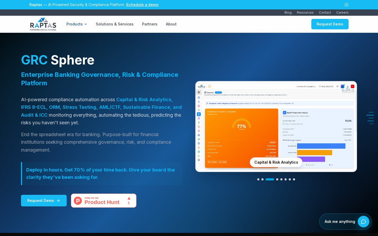This screenshot has width=378, height=236.
Task: Click the Schedule a demo link
Action: [x=142, y=5]
